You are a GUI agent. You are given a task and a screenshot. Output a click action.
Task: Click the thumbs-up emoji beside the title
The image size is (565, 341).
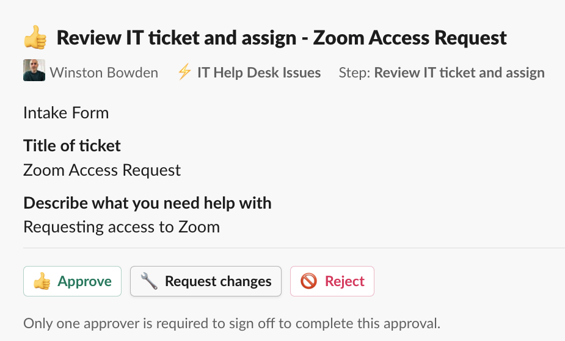click(x=35, y=38)
